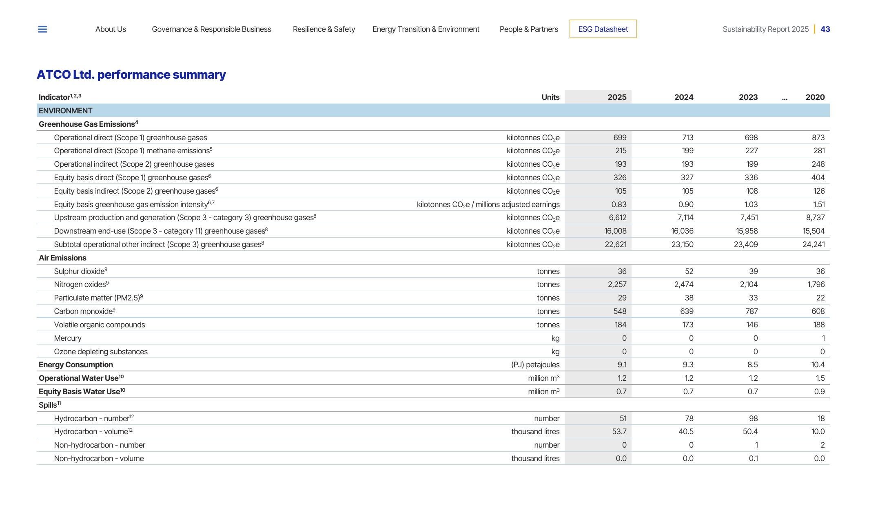This screenshot has width=869, height=532.
Task: Select the ESG Datasheet tab
Action: coord(603,29)
